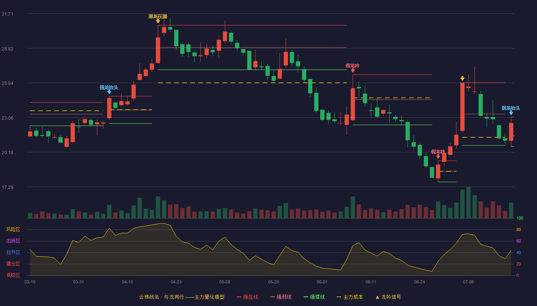The width and height of the screenshot is (537, 306).
Task: Click the 03-19 date label
Action: click(x=30, y=282)
